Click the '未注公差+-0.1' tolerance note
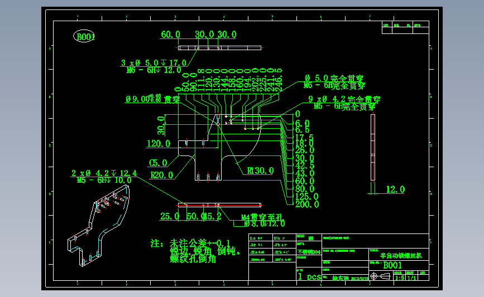The image size is (484, 297). (x=200, y=244)
